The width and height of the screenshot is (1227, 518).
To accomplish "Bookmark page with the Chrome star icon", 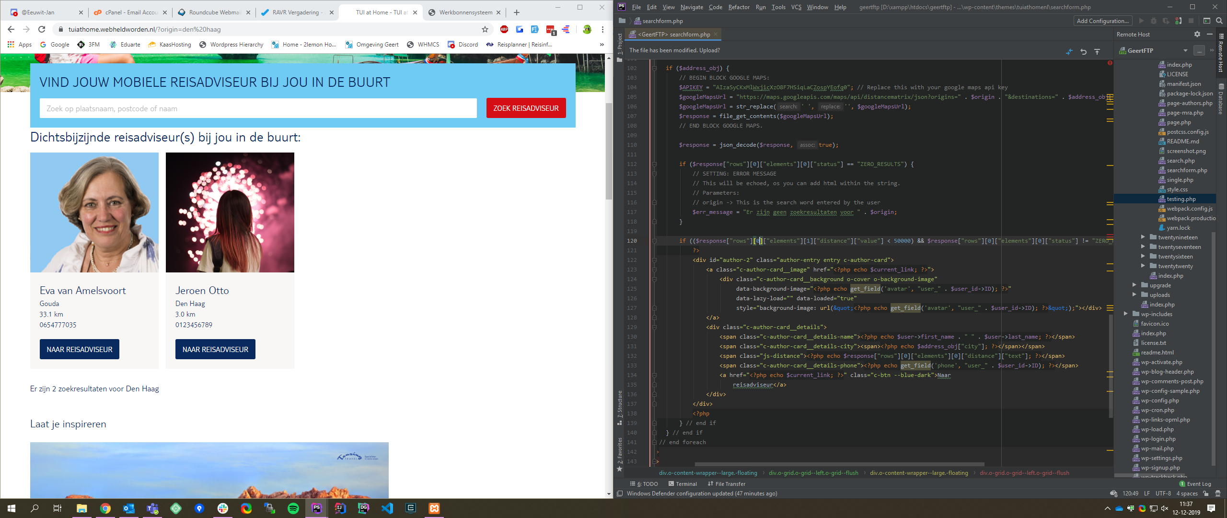I will (485, 29).
